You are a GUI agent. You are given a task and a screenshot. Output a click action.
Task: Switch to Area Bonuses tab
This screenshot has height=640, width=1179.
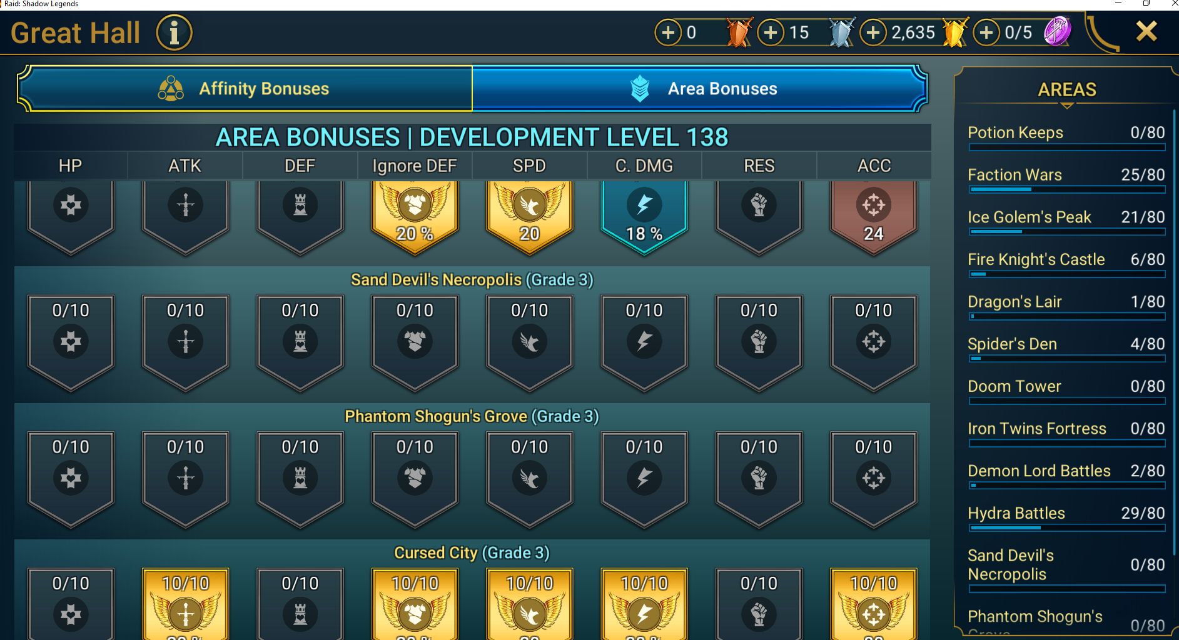tap(699, 89)
